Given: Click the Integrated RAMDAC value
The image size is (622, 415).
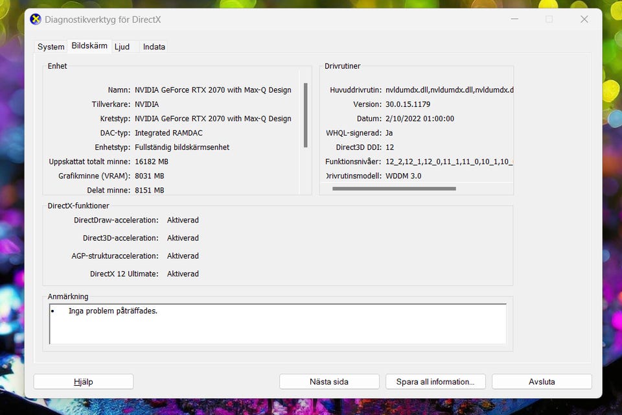Looking at the screenshot, I should tap(168, 133).
